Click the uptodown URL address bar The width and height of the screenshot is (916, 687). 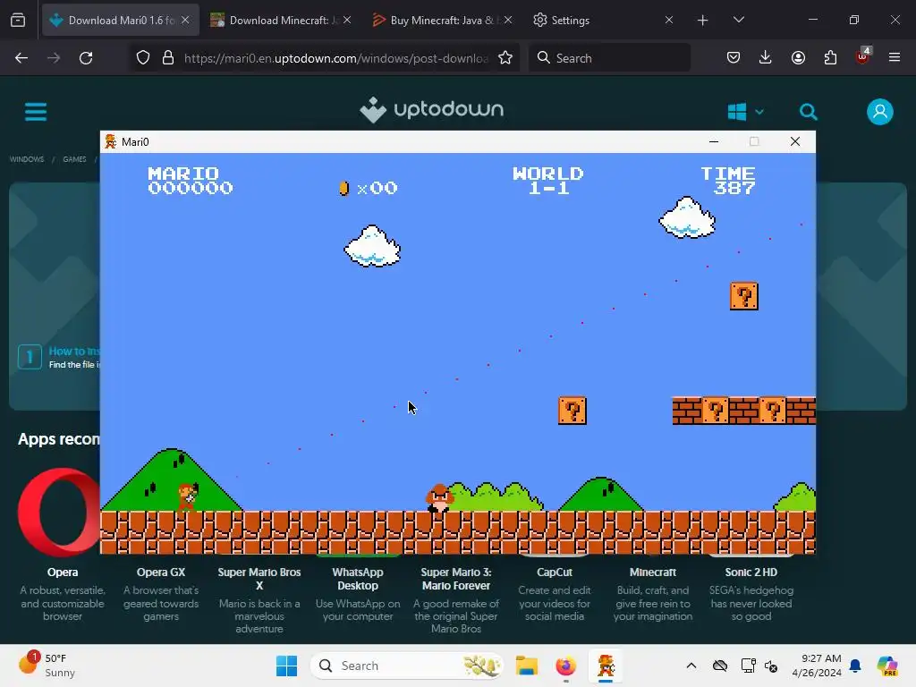pyautogui.click(x=336, y=58)
